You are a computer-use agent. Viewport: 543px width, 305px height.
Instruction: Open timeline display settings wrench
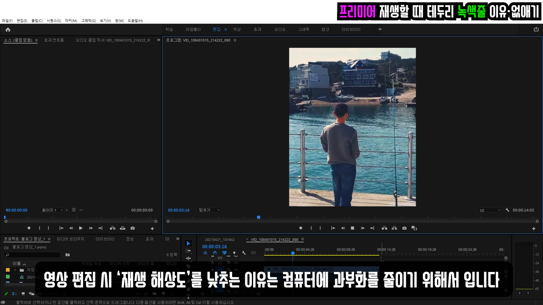coord(244,253)
